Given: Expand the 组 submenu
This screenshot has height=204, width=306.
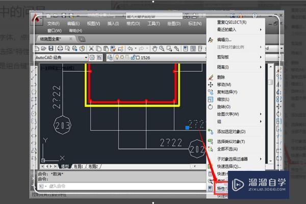Looking at the screenshot, I should 236,121.
